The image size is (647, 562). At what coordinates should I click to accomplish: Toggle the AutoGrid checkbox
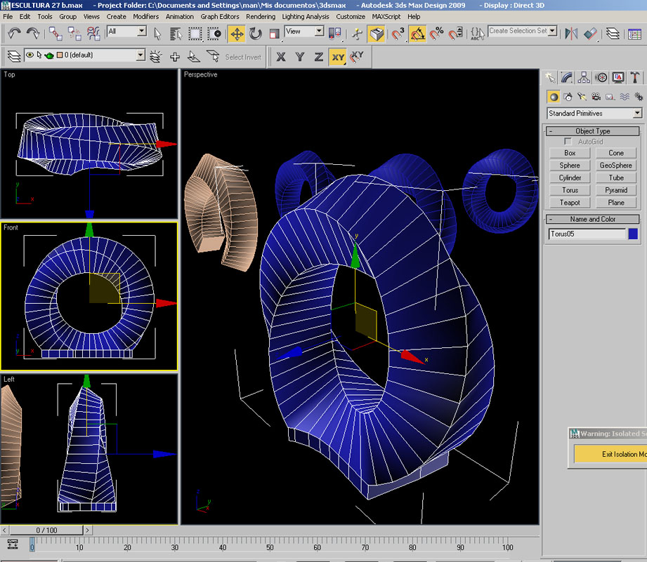click(568, 142)
